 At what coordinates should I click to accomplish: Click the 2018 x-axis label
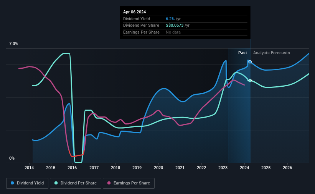tap(115, 168)
